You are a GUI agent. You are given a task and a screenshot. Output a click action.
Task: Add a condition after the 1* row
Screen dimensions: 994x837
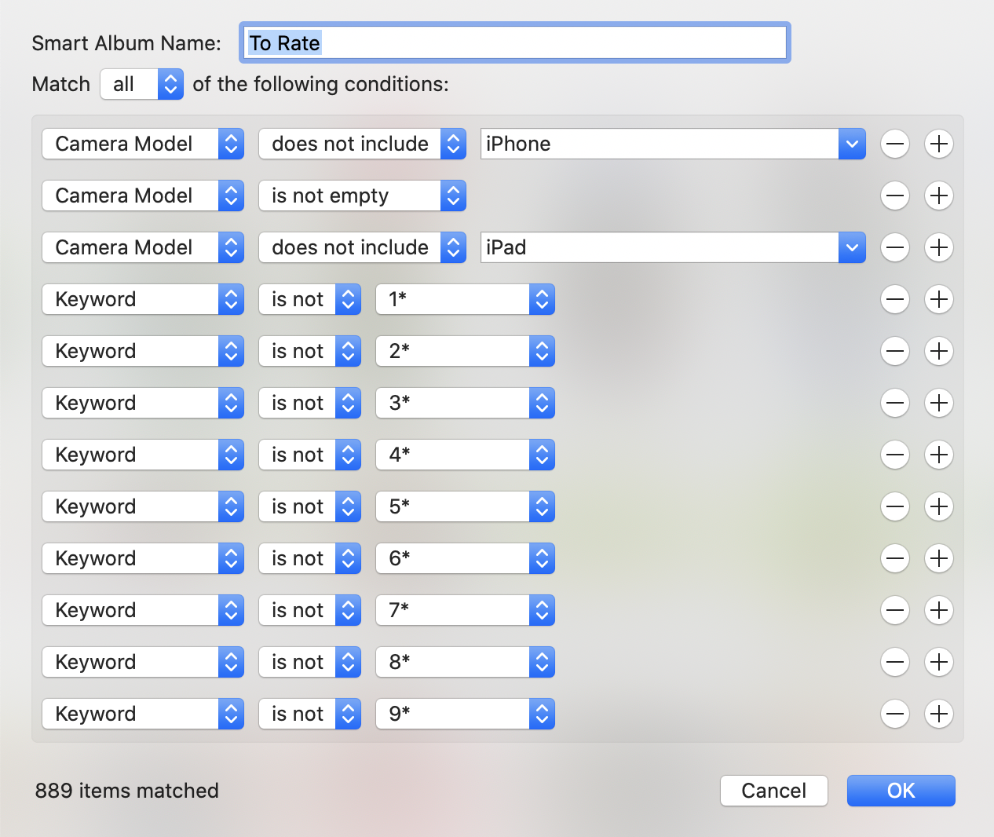tap(939, 299)
